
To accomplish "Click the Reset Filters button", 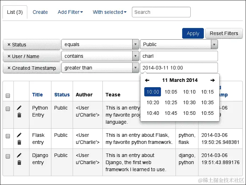I will point(224,33).
